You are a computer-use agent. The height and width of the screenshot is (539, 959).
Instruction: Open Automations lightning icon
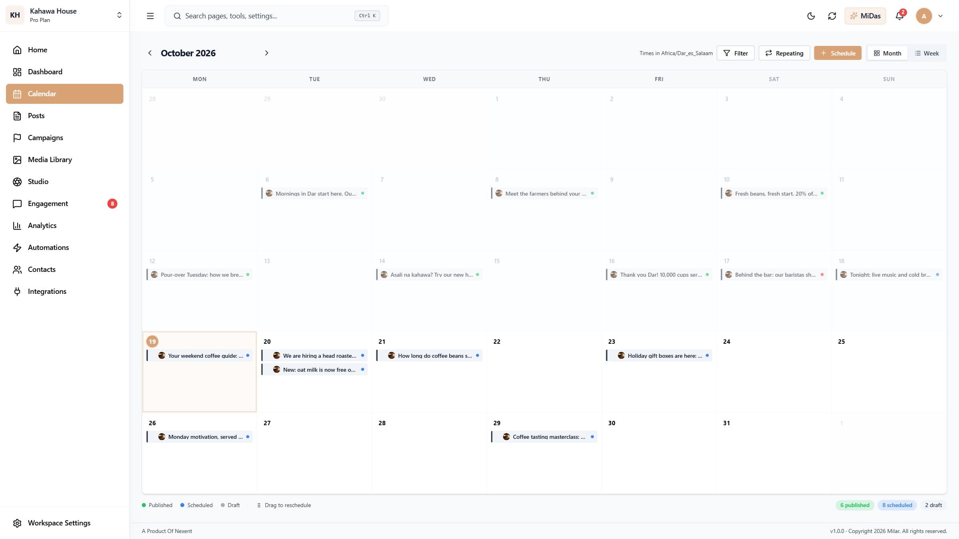17,248
